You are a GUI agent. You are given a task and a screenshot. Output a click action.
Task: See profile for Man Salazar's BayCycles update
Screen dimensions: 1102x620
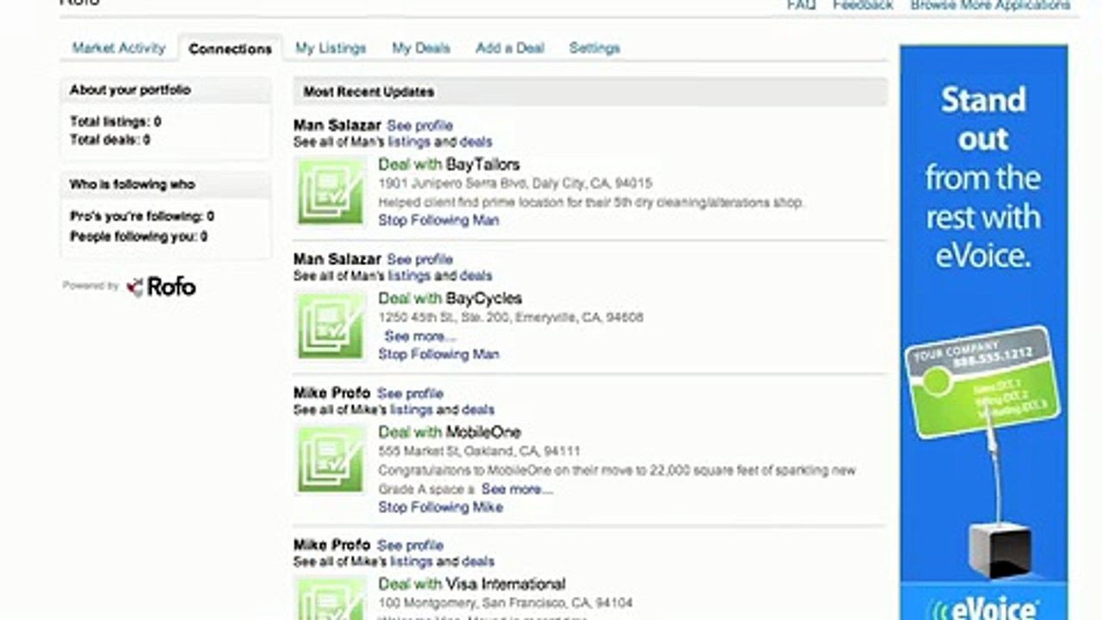point(419,259)
